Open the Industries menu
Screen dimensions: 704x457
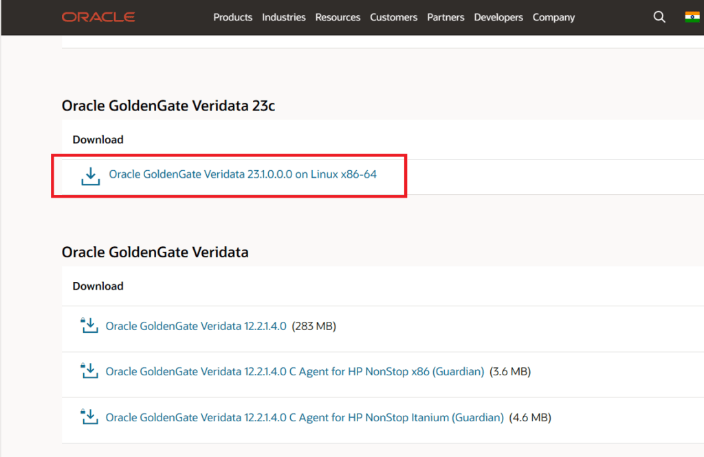[283, 17]
